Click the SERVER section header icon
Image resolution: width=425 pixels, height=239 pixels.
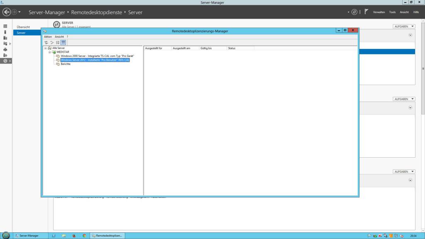coord(56,24)
